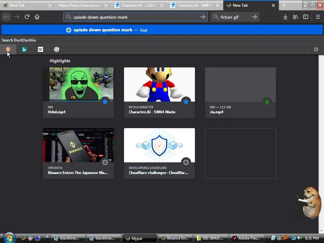324x243 pixels.
Task: Search with Wikipedia engine icon
Action: coord(40,49)
